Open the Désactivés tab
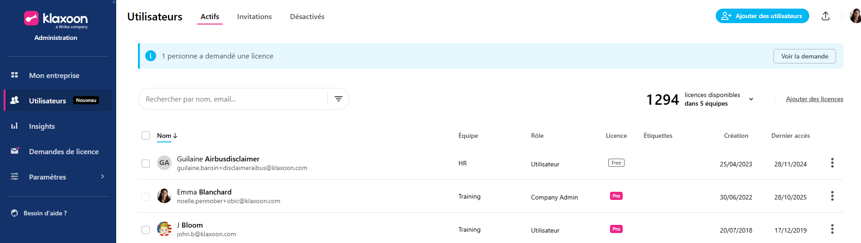The image size is (861, 243). coord(307,17)
